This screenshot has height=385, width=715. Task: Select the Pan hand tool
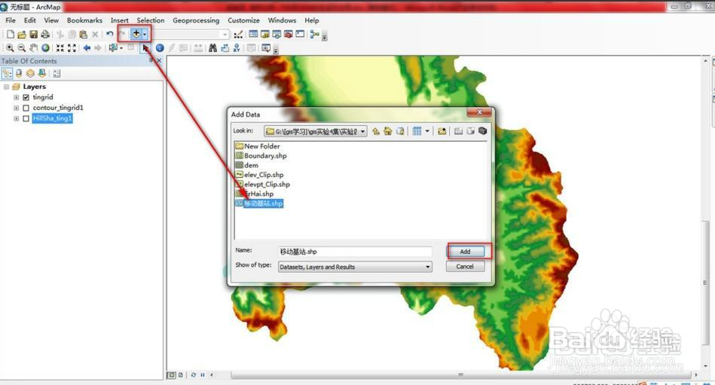pos(33,48)
